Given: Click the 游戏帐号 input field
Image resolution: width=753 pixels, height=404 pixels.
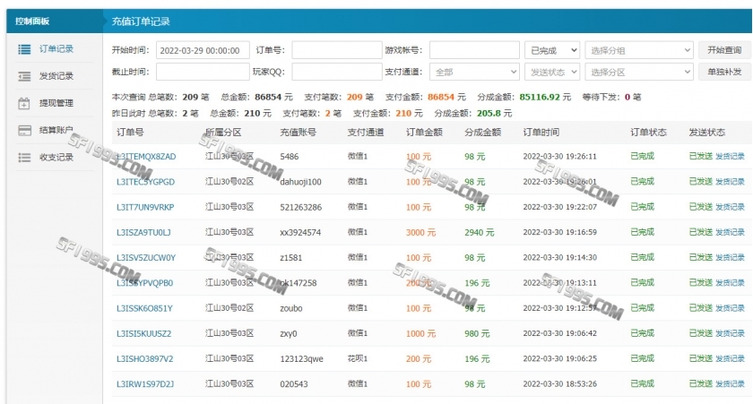Looking at the screenshot, I should 474,50.
